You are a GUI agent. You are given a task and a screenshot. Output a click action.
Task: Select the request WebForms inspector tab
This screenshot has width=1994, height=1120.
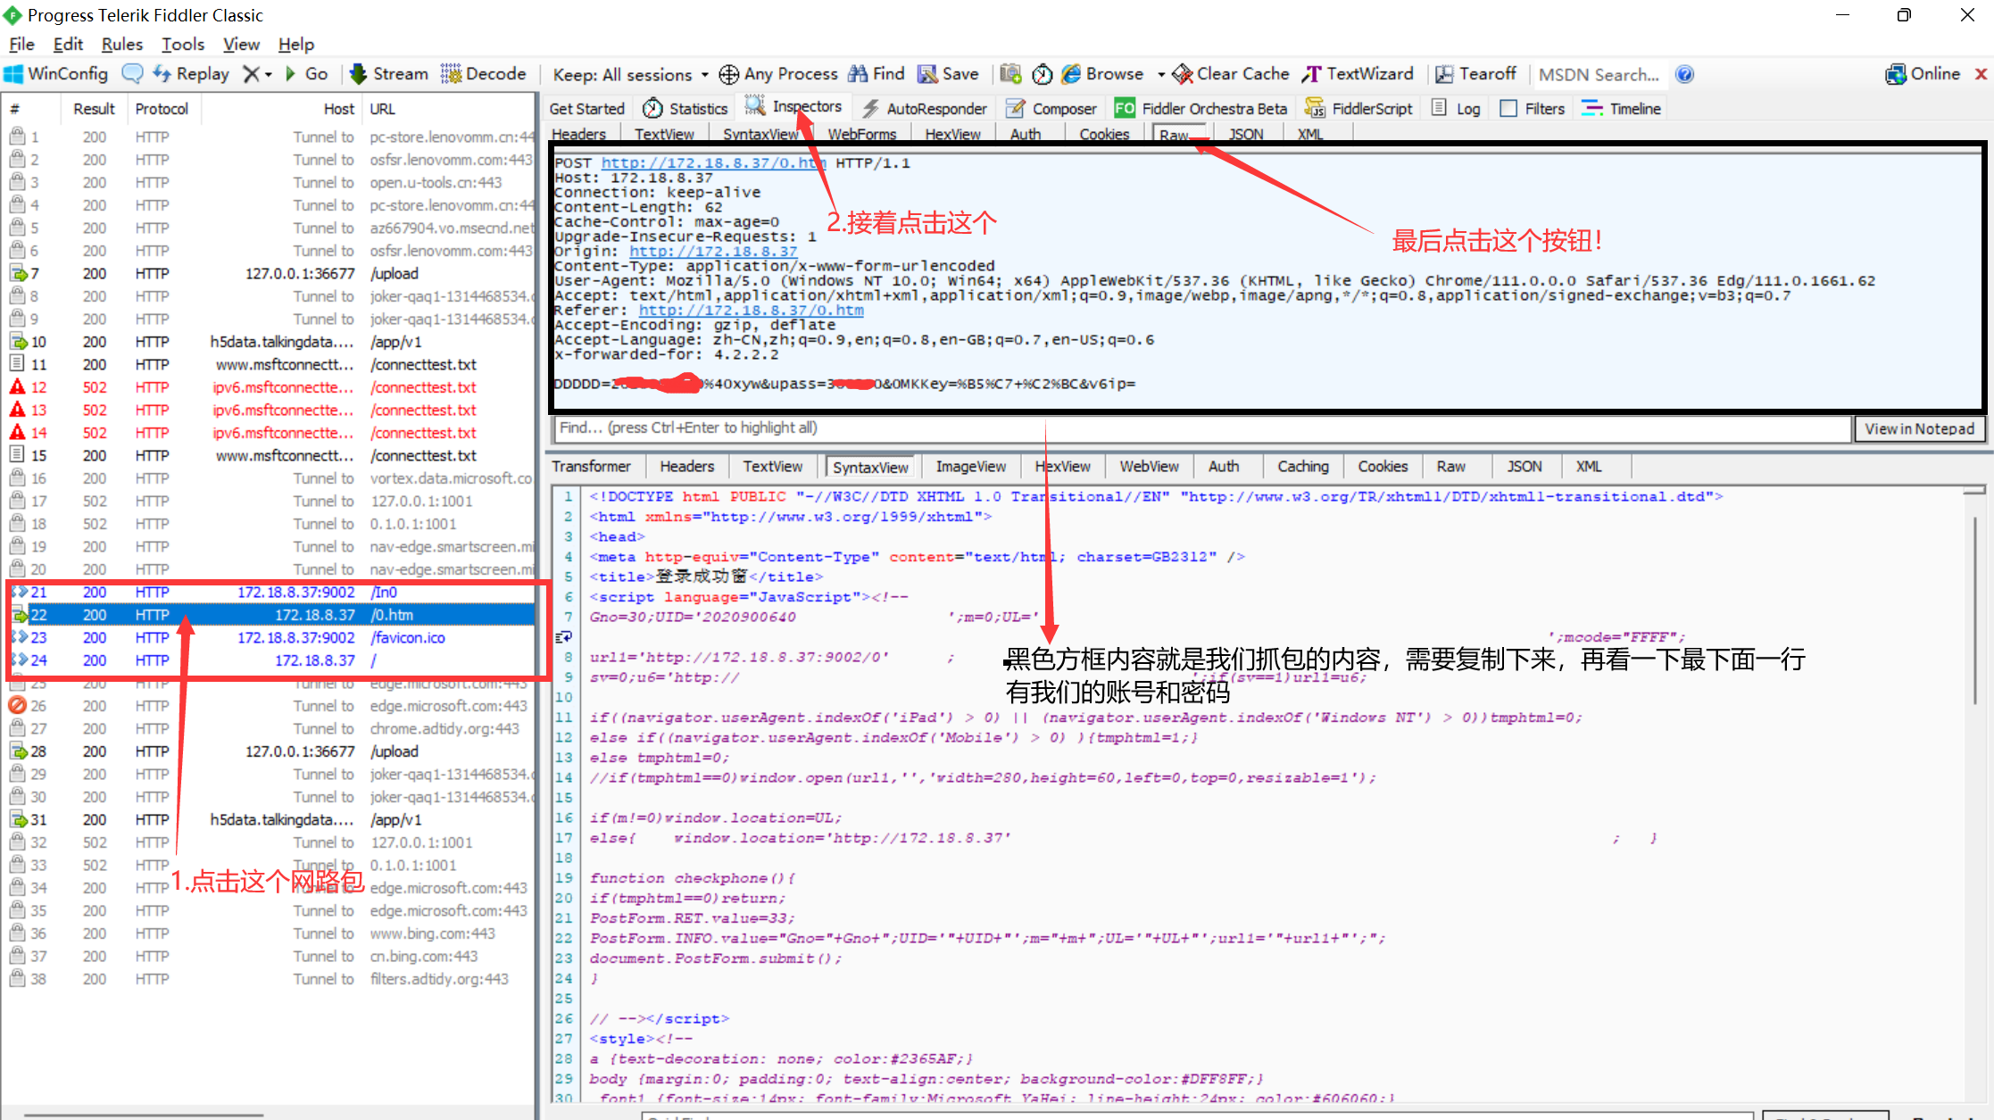pyautogui.click(x=861, y=134)
